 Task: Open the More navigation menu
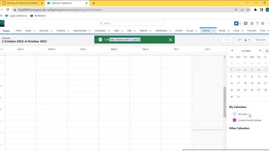[x=264, y=31]
